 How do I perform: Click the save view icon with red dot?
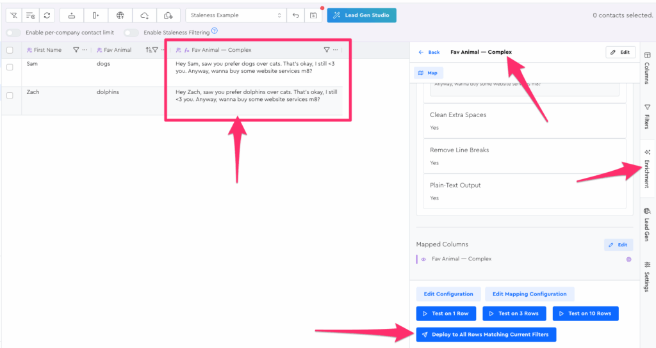313,15
